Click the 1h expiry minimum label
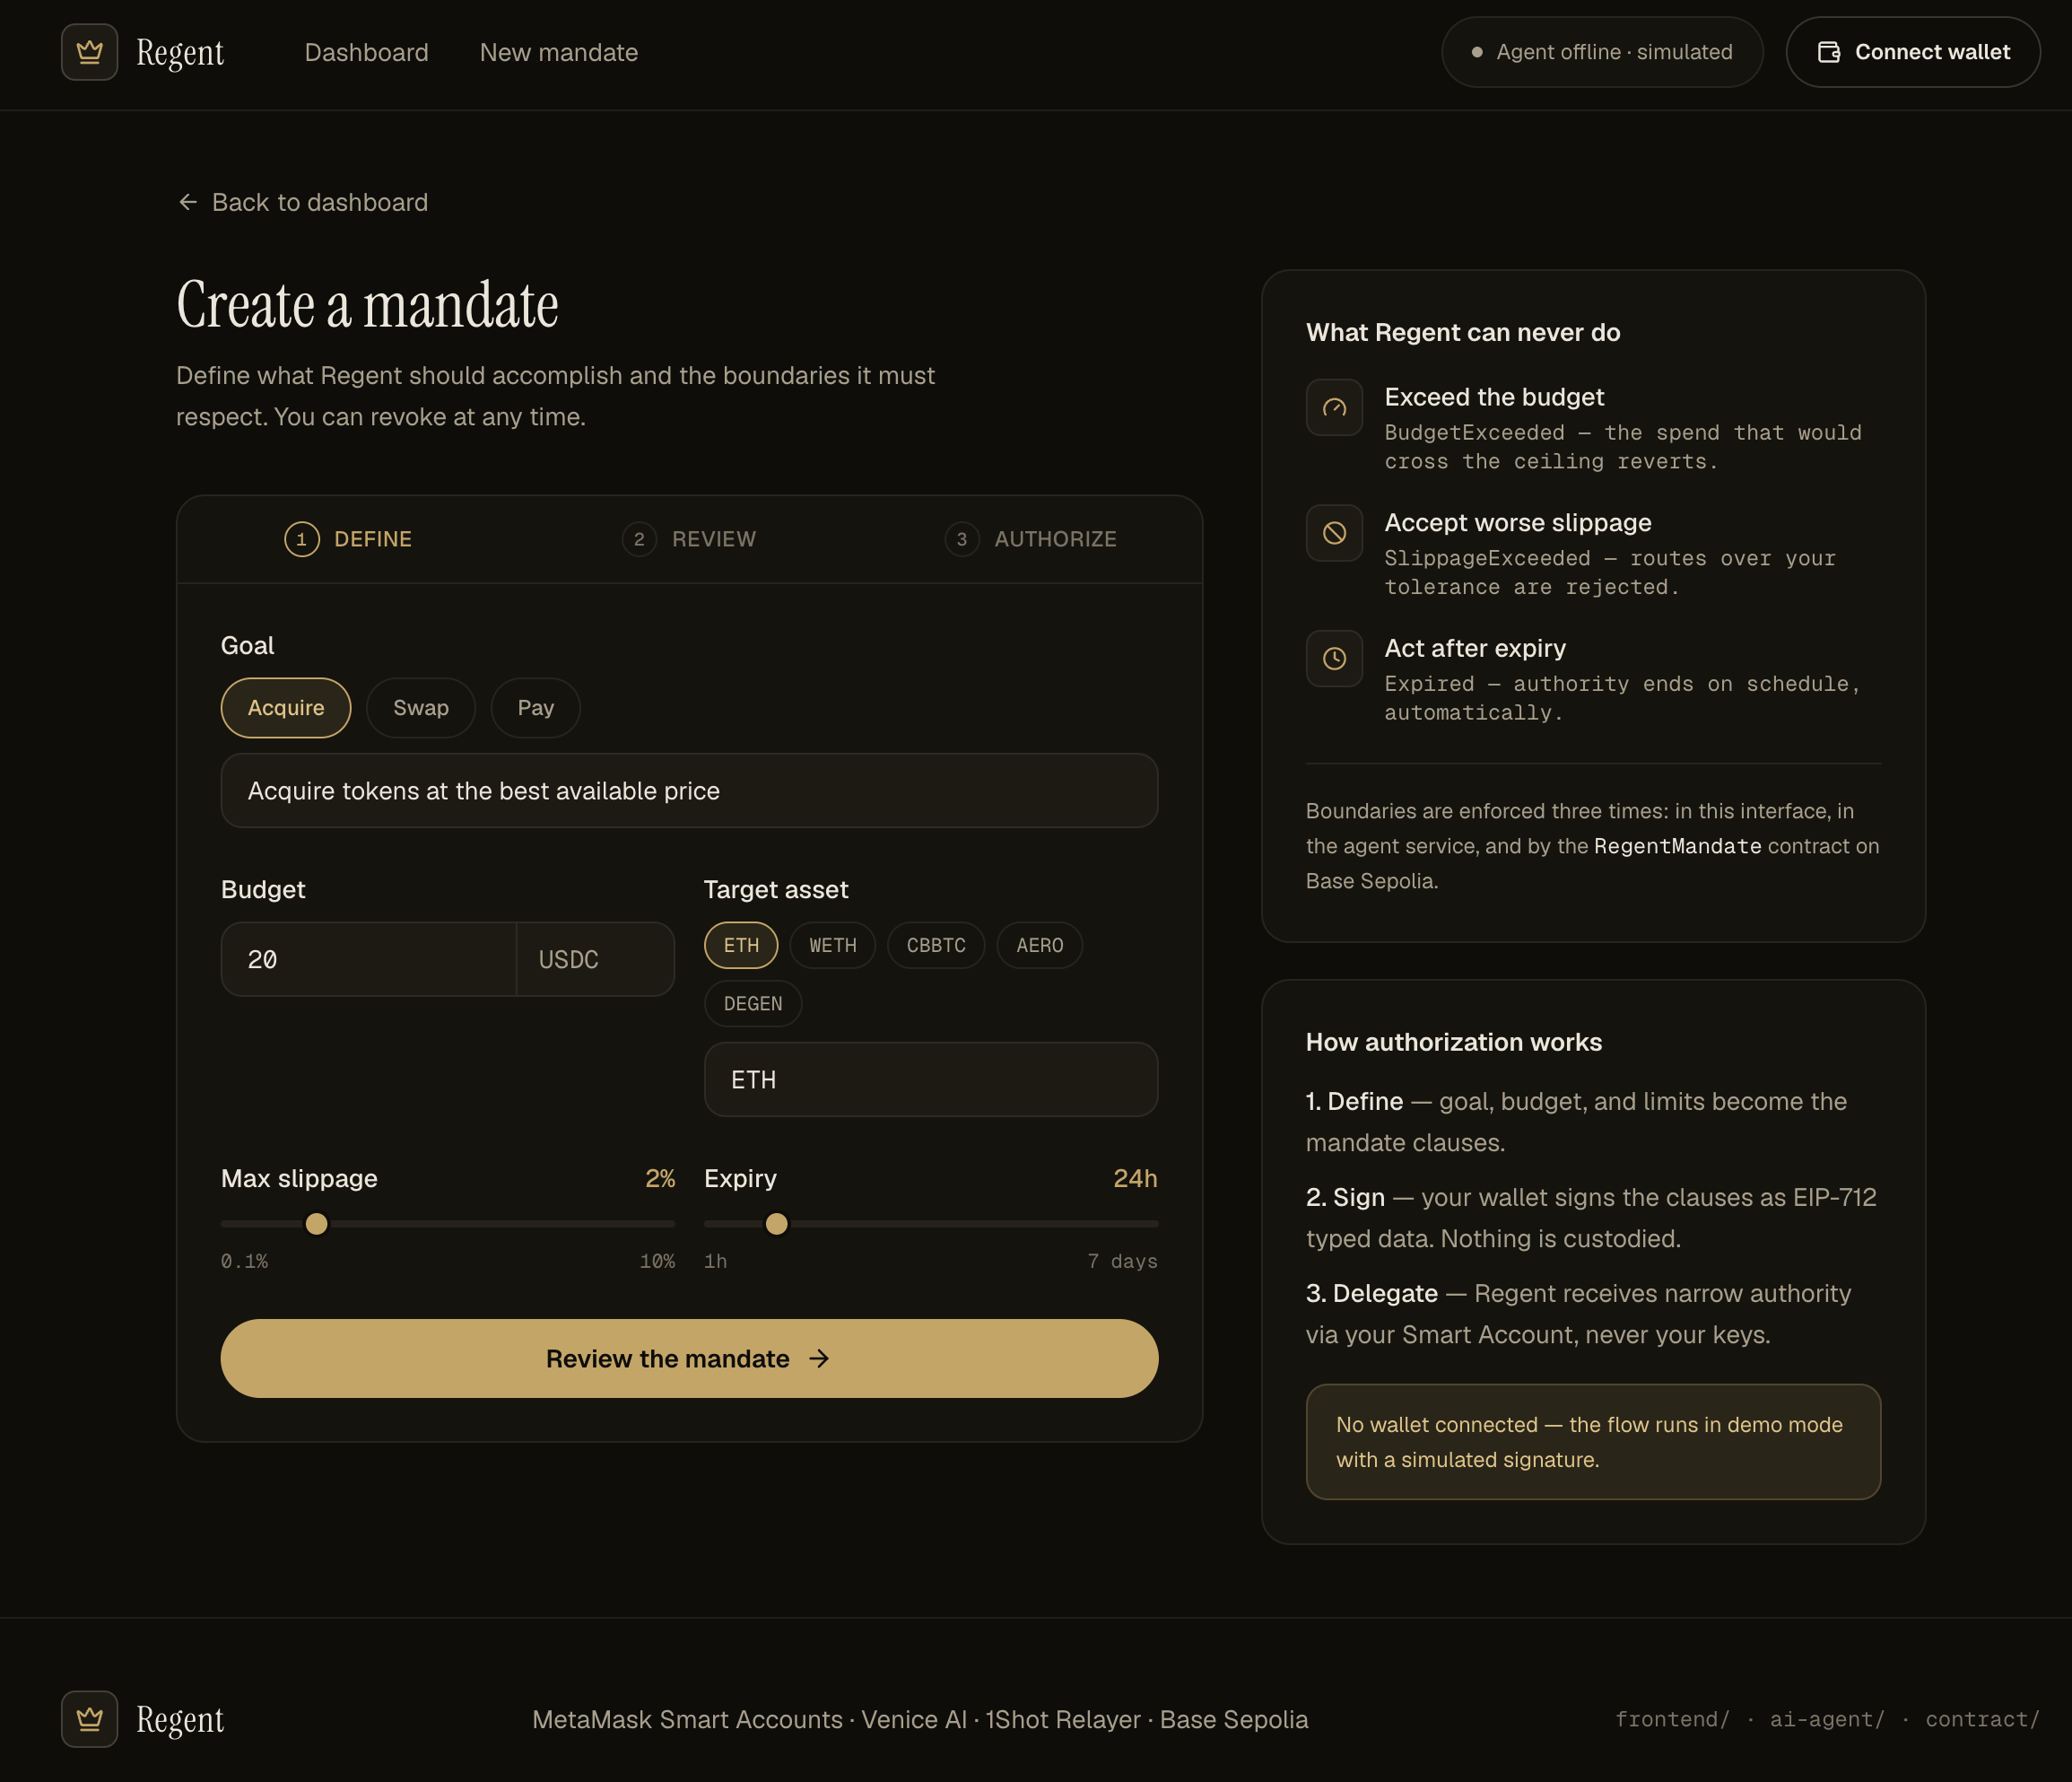Viewport: 2072px width, 1782px height. pos(715,1261)
